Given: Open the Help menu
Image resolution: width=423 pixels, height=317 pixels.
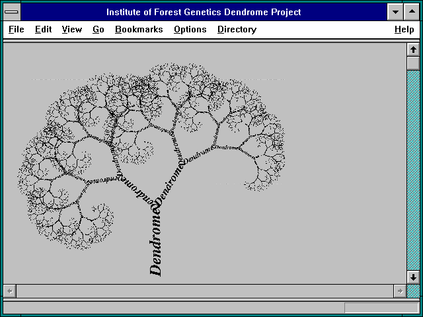Looking at the screenshot, I should (404, 29).
